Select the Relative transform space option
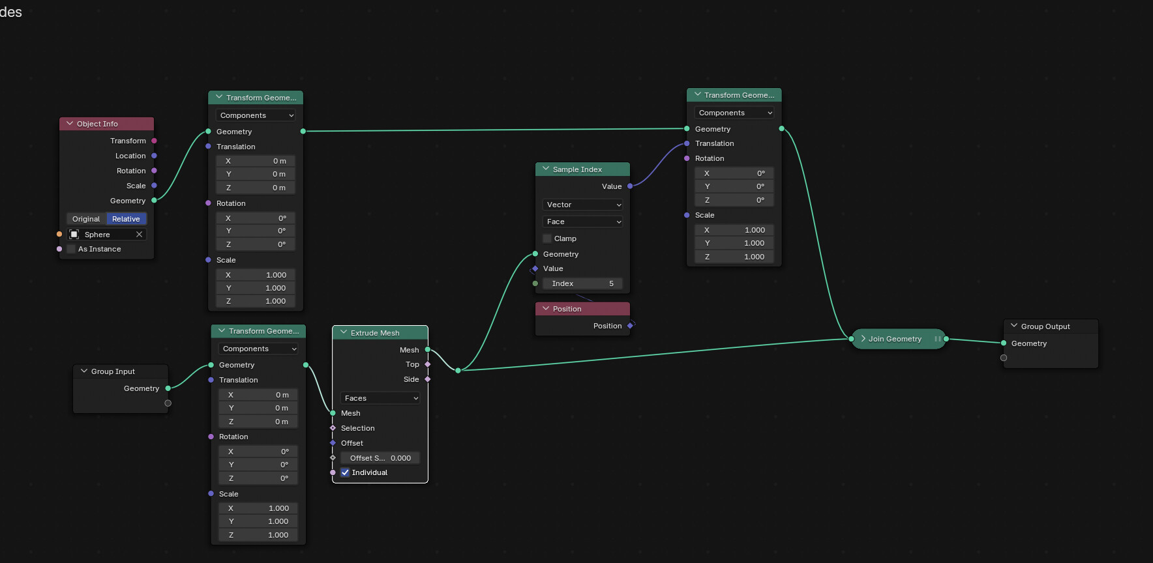This screenshot has height=563, width=1153. (x=126, y=219)
